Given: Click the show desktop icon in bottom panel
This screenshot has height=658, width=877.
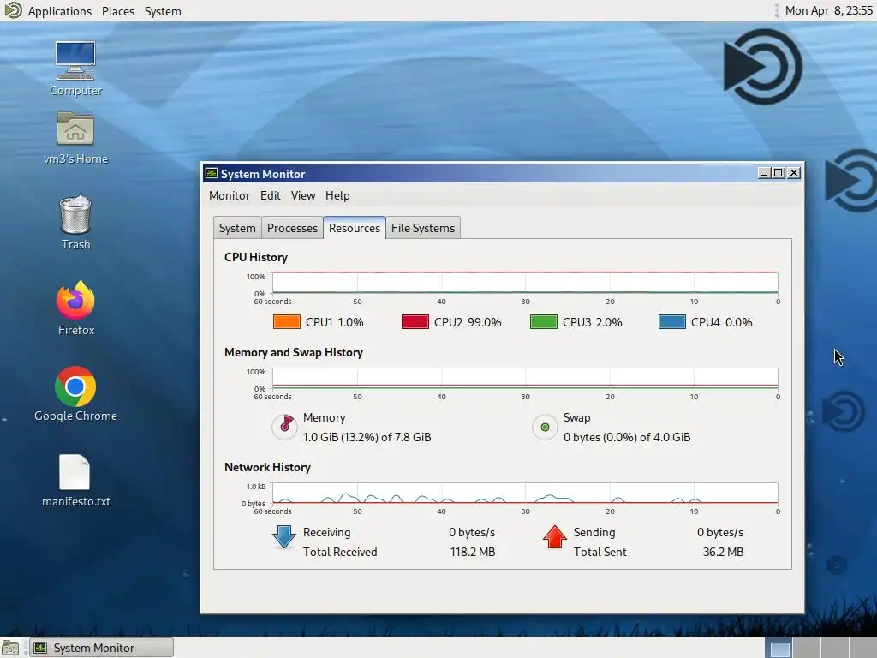Looking at the screenshot, I should click(x=10, y=648).
